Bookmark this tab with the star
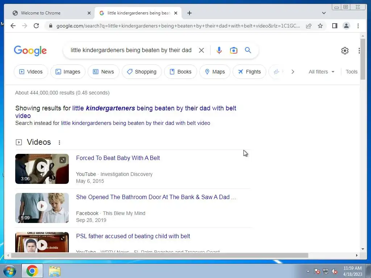The height and width of the screenshot is (278, 371). pos(320,26)
